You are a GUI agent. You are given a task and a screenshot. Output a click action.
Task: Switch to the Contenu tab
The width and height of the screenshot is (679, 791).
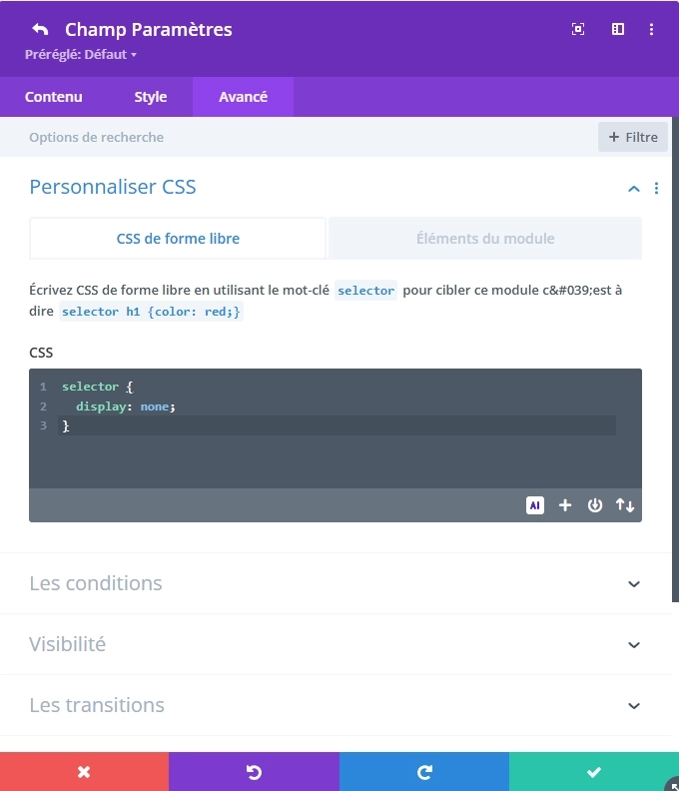tap(54, 97)
